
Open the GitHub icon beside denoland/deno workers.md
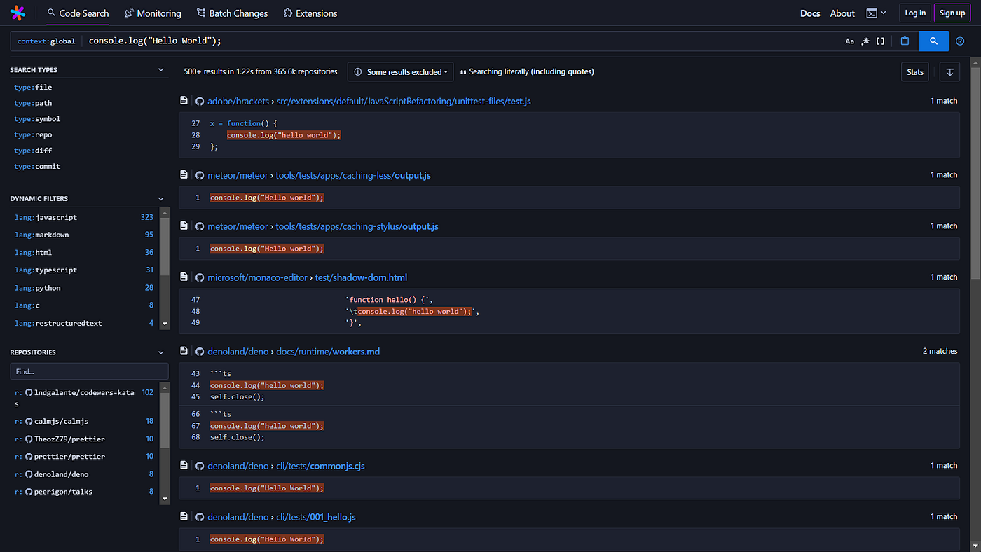(200, 351)
